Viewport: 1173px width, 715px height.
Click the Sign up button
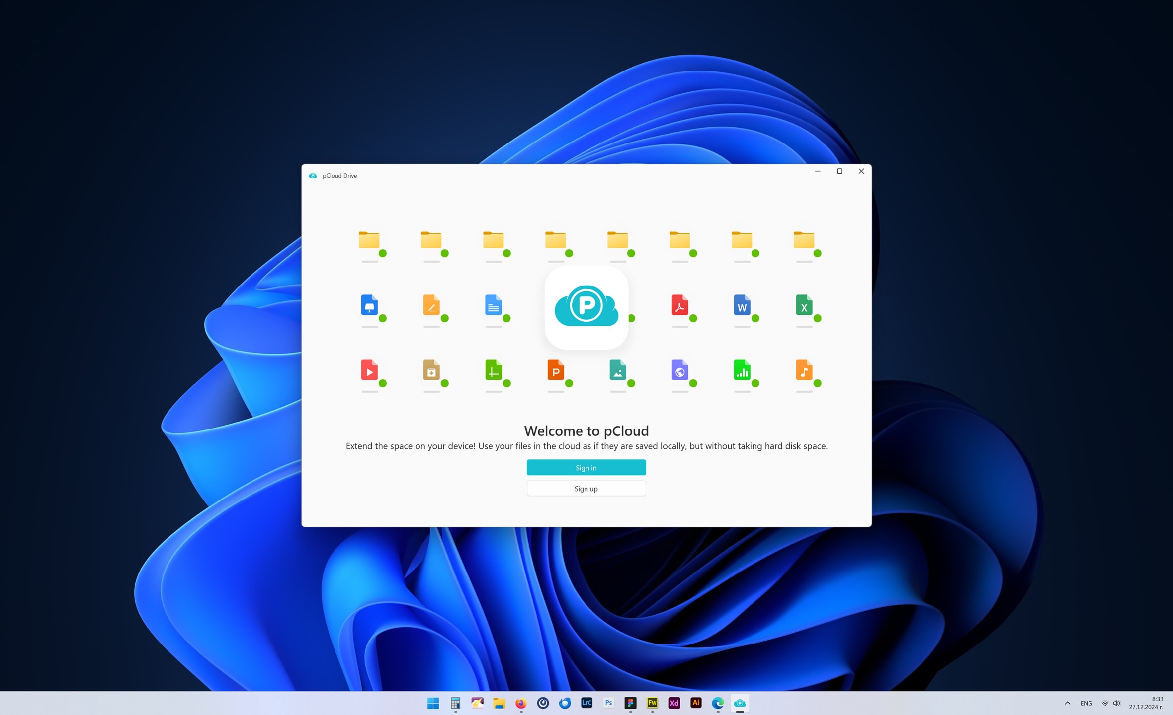coord(586,488)
